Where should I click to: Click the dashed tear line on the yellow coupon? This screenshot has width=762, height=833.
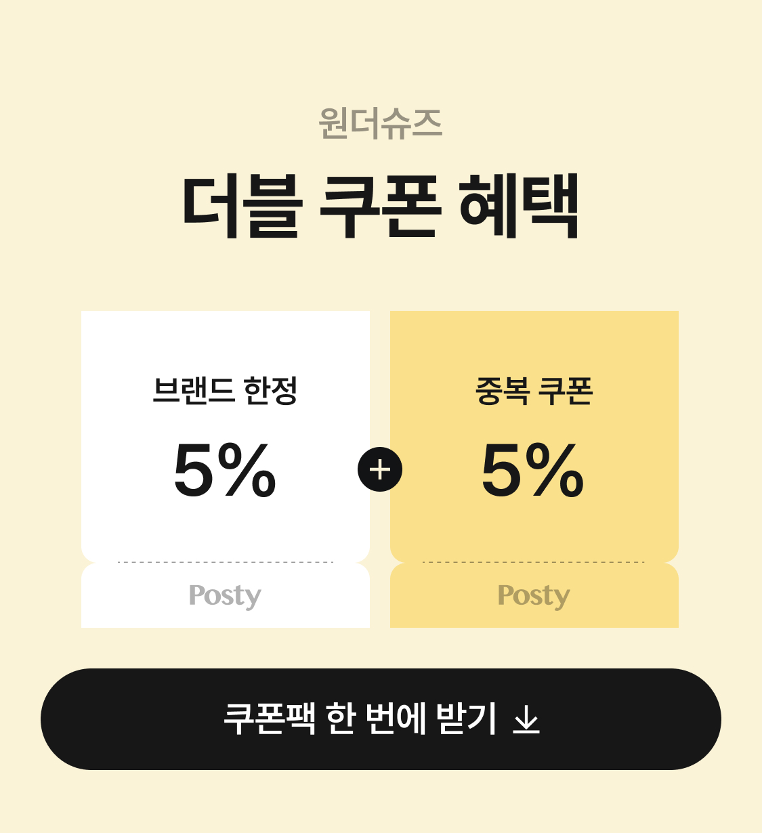(534, 562)
